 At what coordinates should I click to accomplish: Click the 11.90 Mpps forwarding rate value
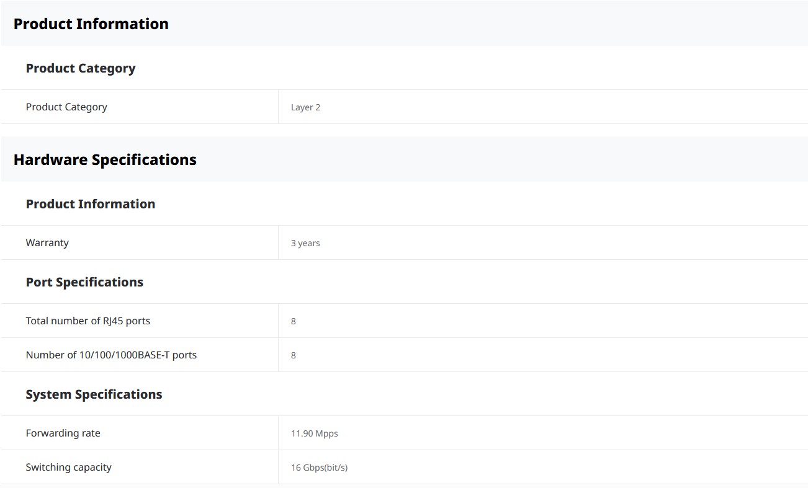tap(314, 433)
